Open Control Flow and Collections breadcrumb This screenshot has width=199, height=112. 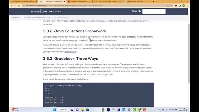point(36,17)
